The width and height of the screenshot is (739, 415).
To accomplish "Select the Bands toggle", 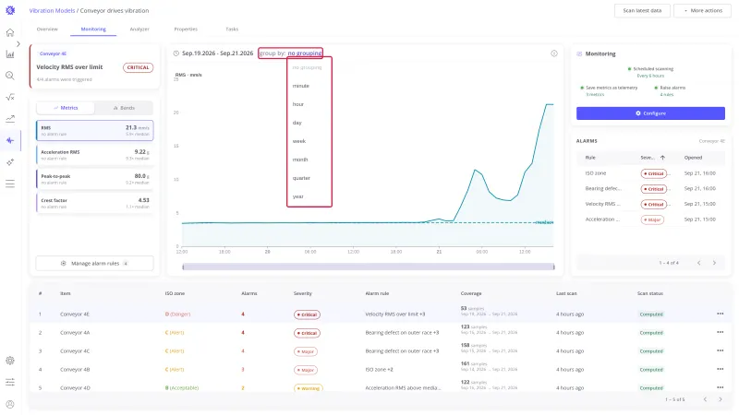I will [x=124, y=108].
